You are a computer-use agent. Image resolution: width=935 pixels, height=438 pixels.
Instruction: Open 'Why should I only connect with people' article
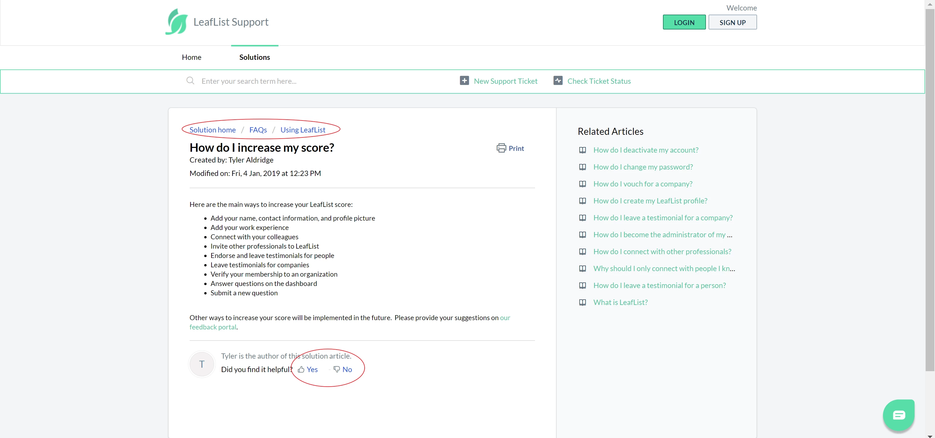[664, 269]
